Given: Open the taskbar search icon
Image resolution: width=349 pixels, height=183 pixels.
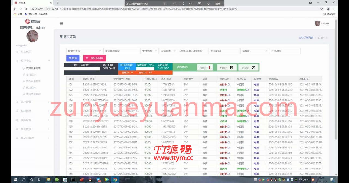Looking at the screenshot, I should [23, 180].
